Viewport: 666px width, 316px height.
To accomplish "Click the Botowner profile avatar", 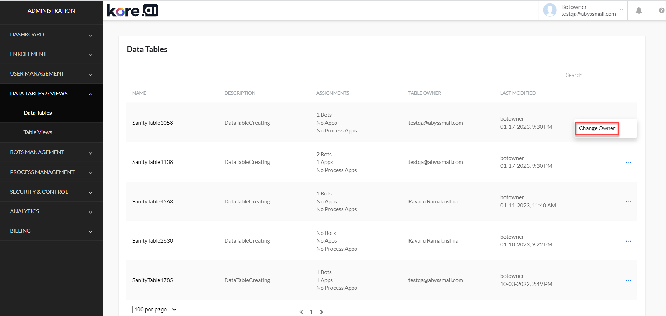I will [550, 10].
